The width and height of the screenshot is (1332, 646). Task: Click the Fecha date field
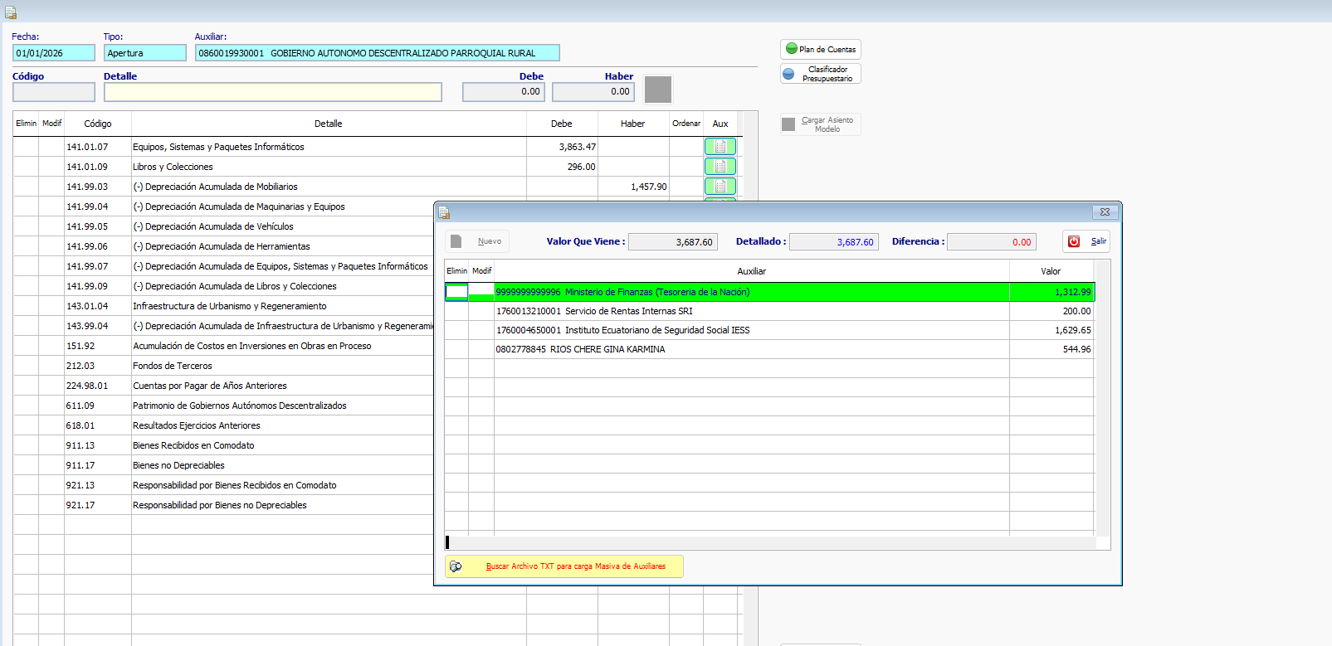coord(54,53)
